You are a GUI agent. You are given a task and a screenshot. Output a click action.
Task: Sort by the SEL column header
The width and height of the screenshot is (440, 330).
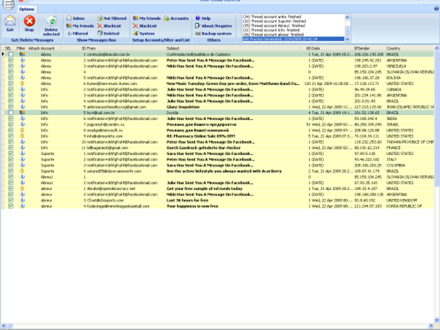(8, 48)
